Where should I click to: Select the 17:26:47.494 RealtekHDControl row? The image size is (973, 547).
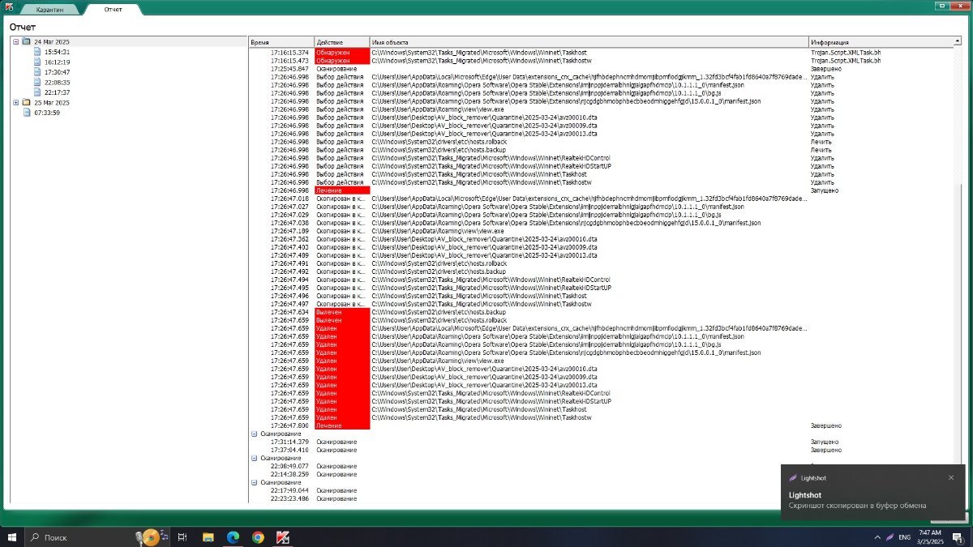(x=603, y=280)
